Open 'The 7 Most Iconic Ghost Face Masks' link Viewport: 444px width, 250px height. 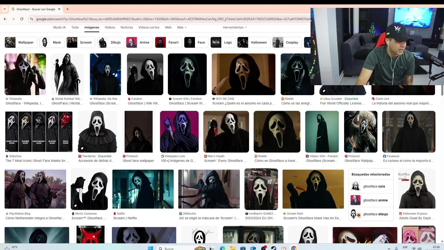[x=37, y=161]
